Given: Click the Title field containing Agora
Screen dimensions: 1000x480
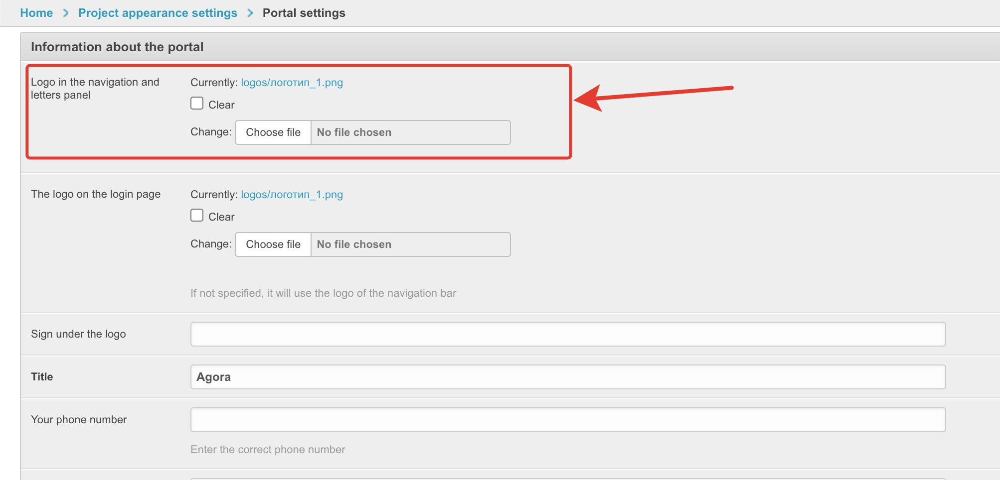Looking at the screenshot, I should pyautogui.click(x=568, y=377).
